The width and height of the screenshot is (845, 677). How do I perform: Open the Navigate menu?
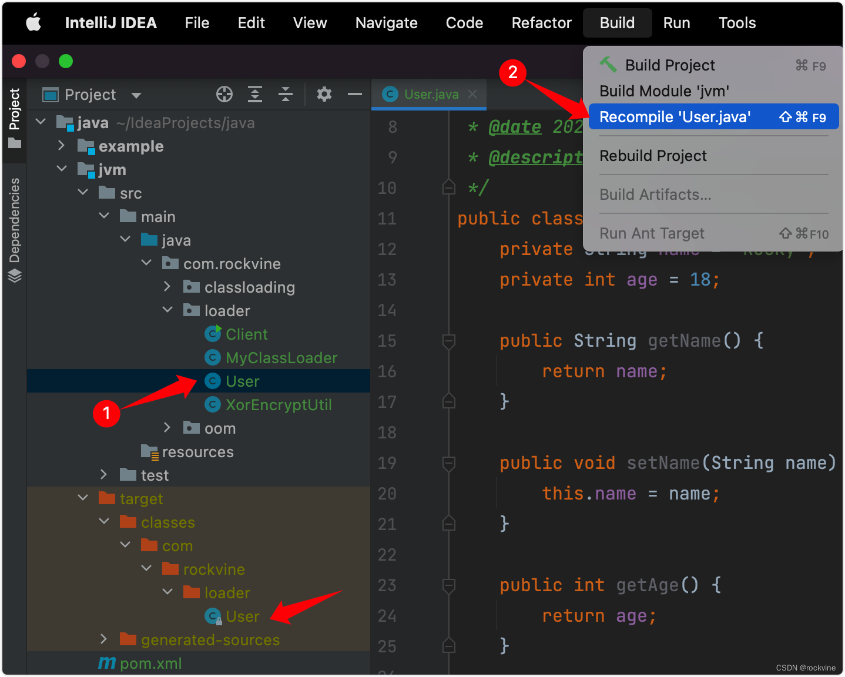(387, 23)
